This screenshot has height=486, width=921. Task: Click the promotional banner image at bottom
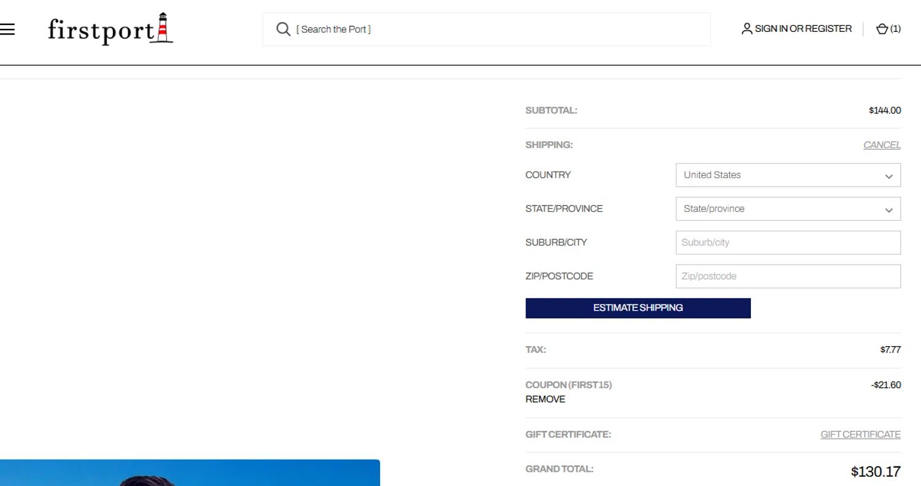tap(190, 472)
